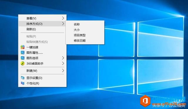Select the 排序方式(O) menu entry
Image resolution: width=188 pixels, height=109 pixels.
point(42,24)
